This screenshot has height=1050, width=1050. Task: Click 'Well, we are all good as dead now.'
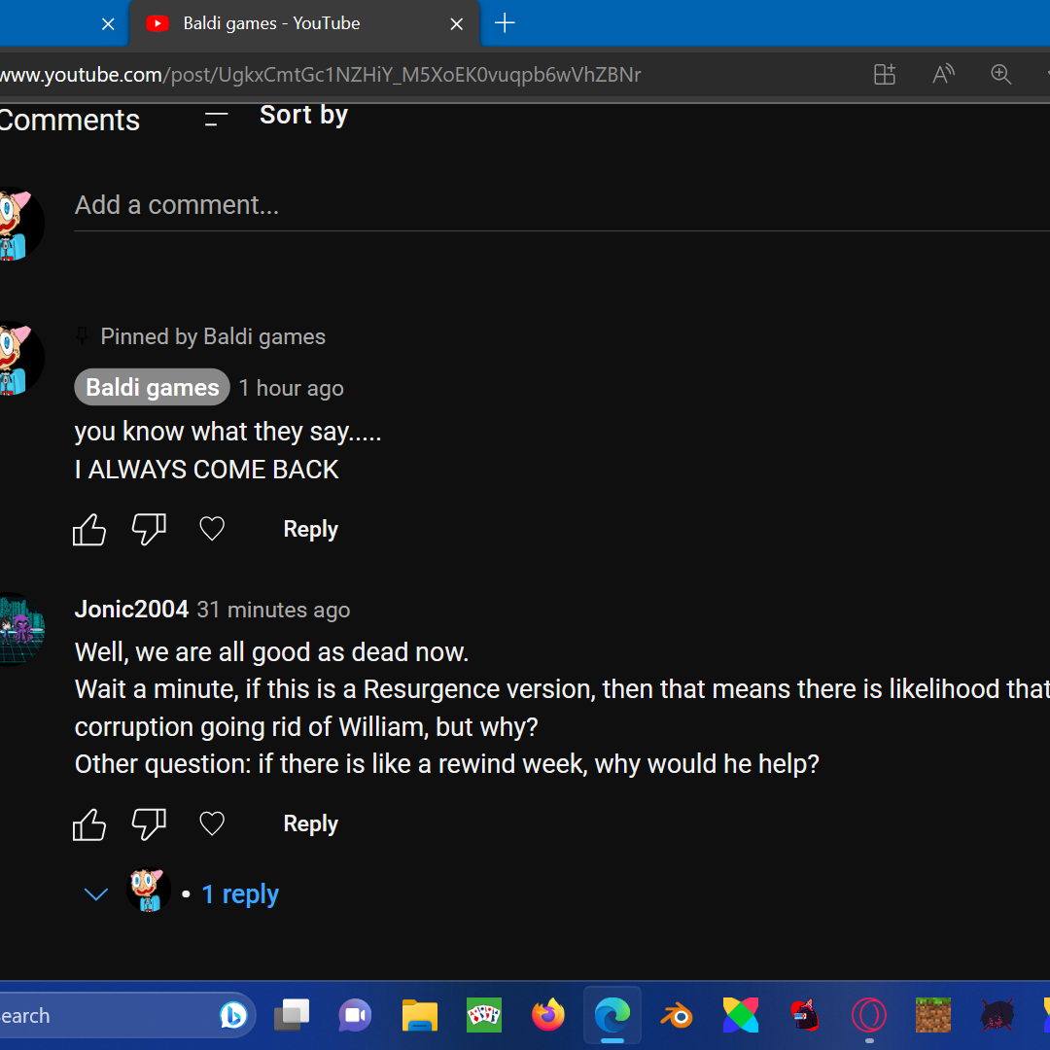click(x=271, y=652)
